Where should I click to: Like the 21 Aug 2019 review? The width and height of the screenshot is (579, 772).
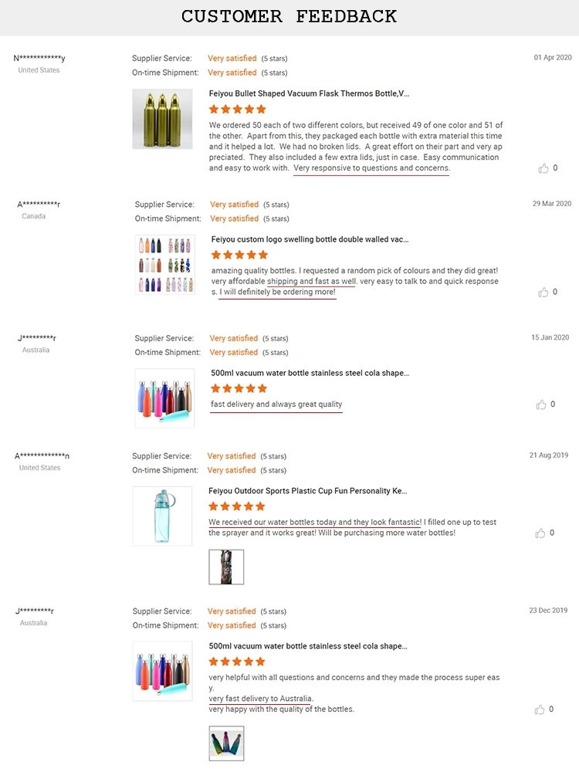click(540, 533)
